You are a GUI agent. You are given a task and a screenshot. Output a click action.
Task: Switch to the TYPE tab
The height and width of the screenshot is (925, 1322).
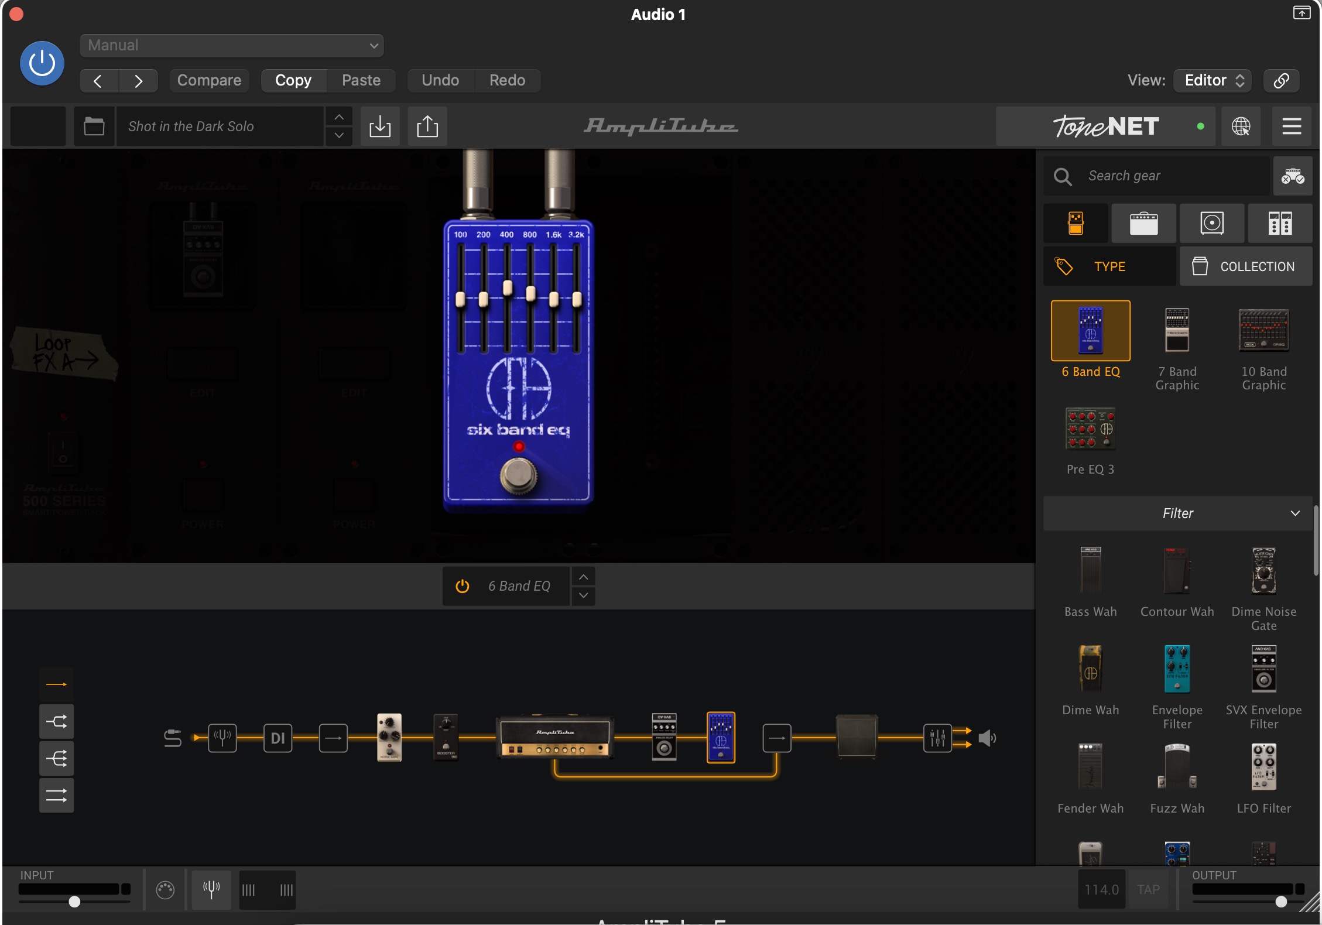1109,266
